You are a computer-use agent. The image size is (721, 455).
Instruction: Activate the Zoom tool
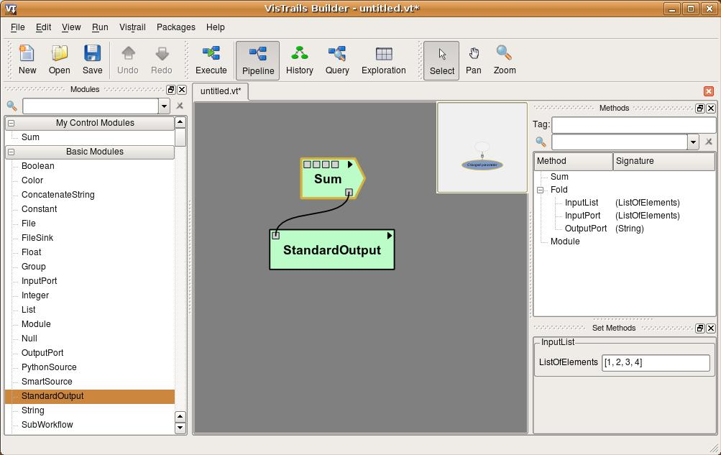pyautogui.click(x=504, y=60)
